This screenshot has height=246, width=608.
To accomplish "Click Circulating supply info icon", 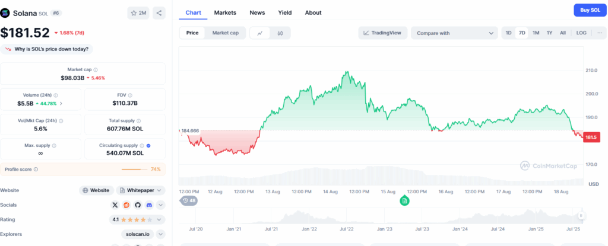I will click(142, 146).
